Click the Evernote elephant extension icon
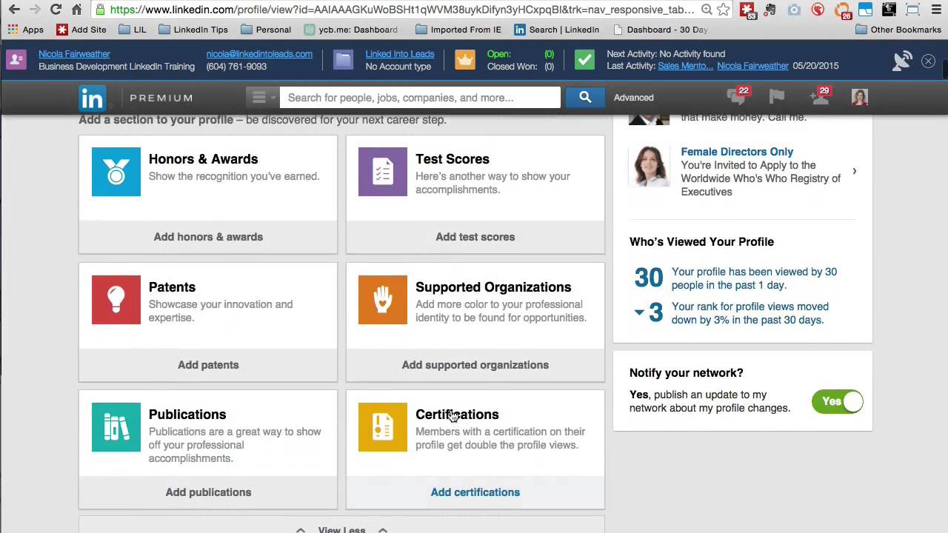This screenshot has width=948, height=533. click(771, 10)
